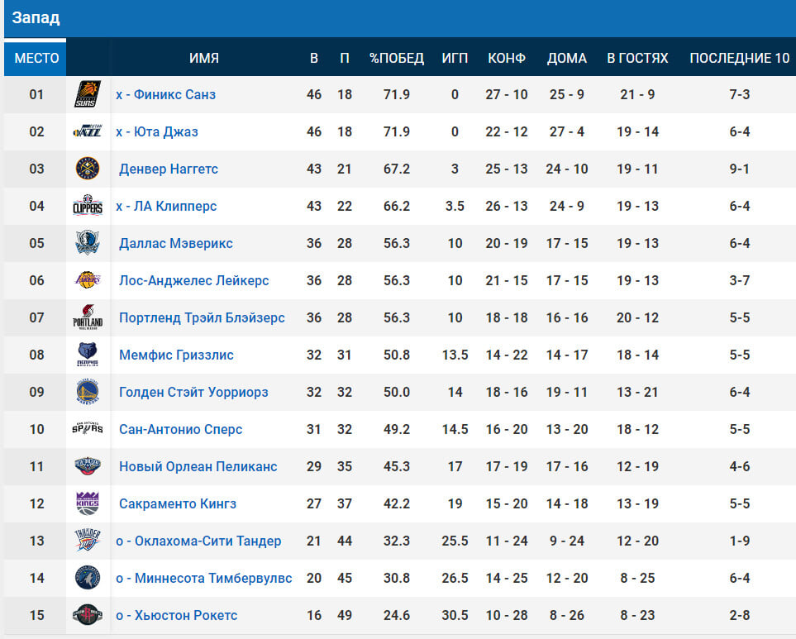The image size is (796, 639).
Task: Open the Даллас Мэверикс team link
Action: click(175, 243)
